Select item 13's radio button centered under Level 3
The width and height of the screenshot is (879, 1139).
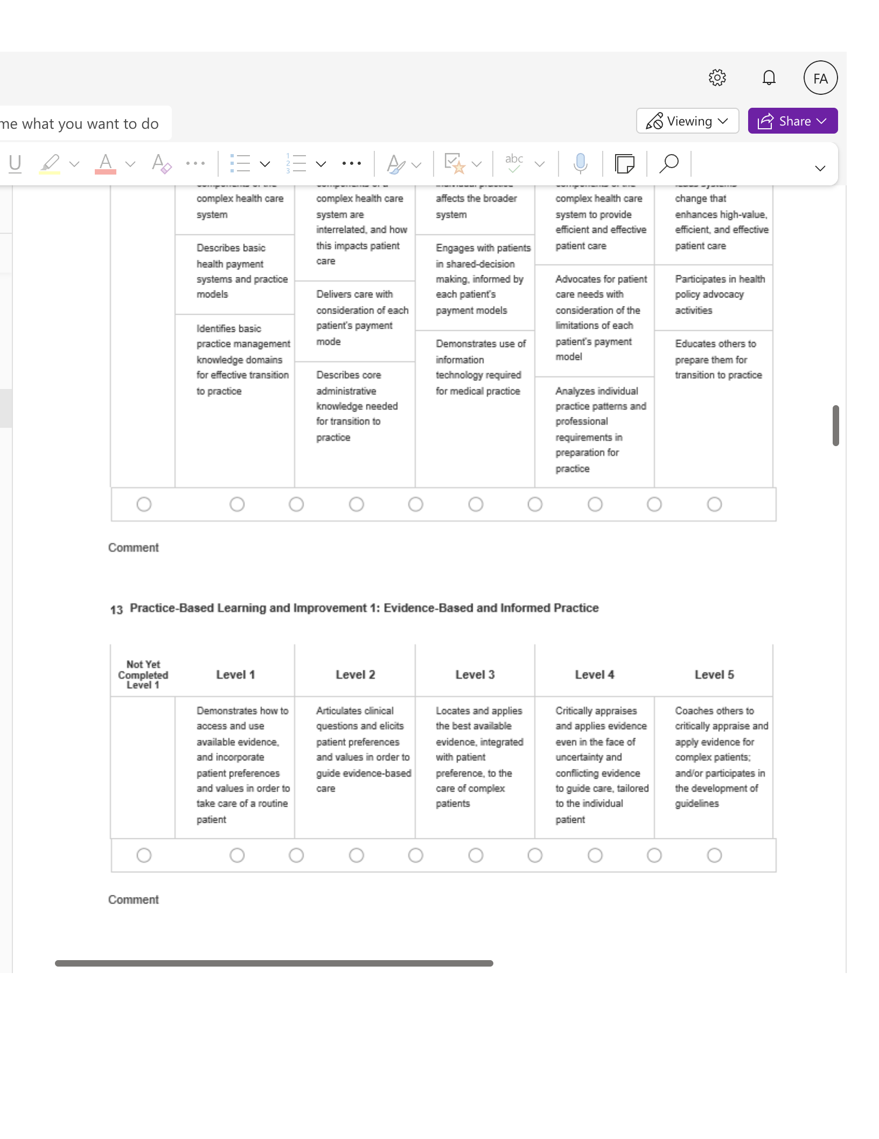pyautogui.click(x=476, y=855)
